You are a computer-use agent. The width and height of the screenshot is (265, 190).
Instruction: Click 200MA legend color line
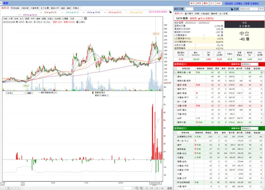pyautogui.click(x=20, y=15)
